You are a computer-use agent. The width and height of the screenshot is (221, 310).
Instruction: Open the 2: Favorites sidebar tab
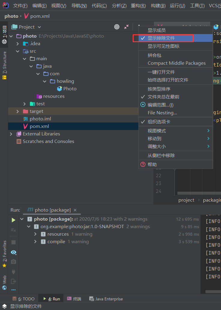[x=4, y=254]
